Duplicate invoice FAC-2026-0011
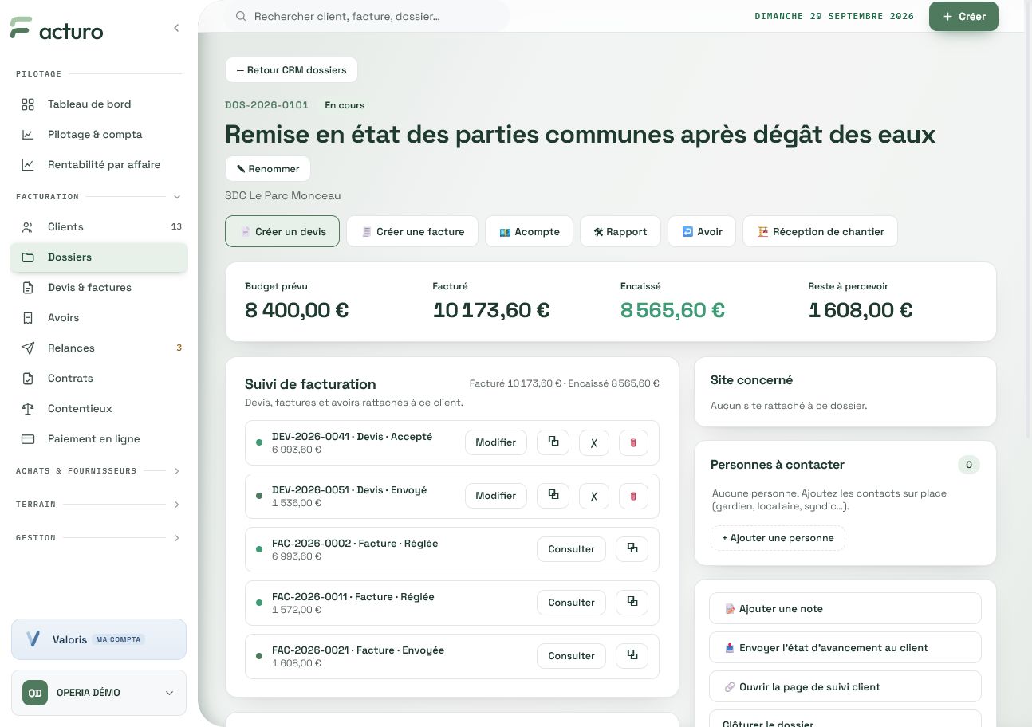The width and height of the screenshot is (1032, 727). (632, 603)
